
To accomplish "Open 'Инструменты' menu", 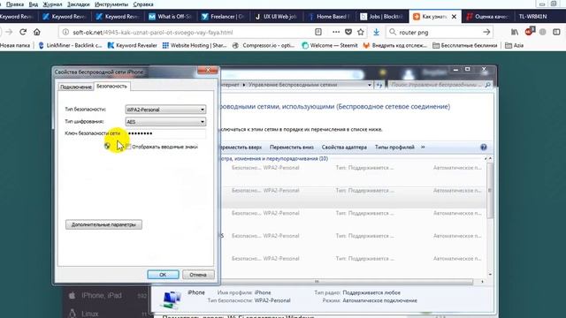I will point(111,4).
